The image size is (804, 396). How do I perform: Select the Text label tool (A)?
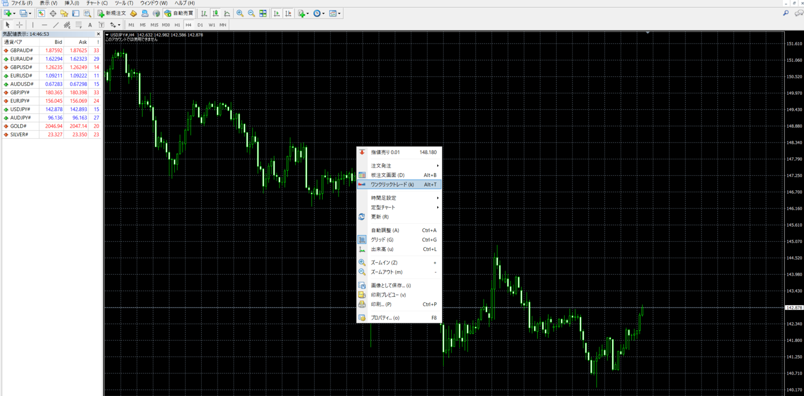point(90,25)
